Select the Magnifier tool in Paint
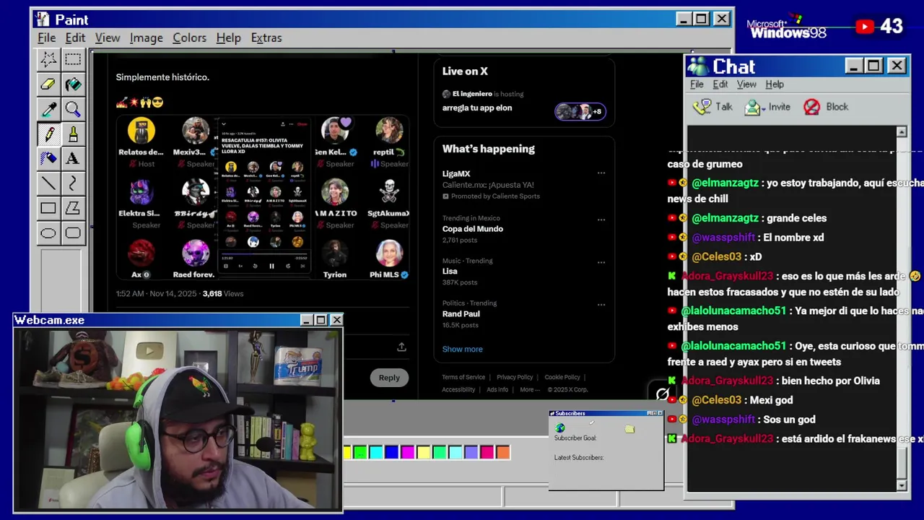The image size is (924, 520). pos(73,109)
